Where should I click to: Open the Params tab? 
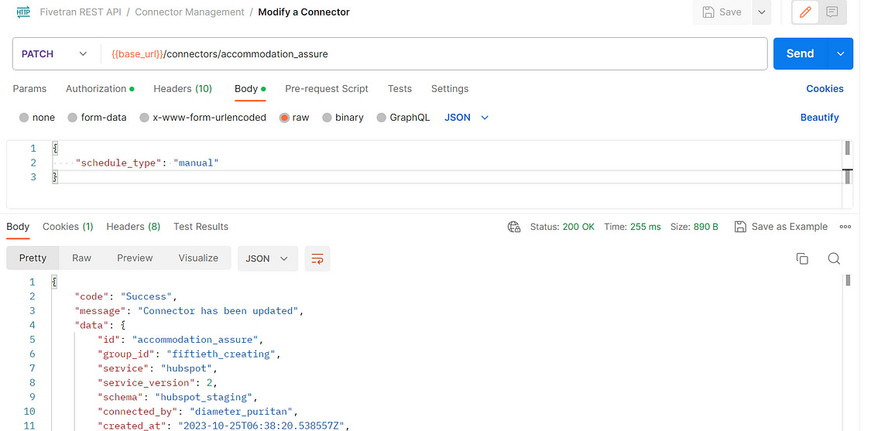[29, 89]
